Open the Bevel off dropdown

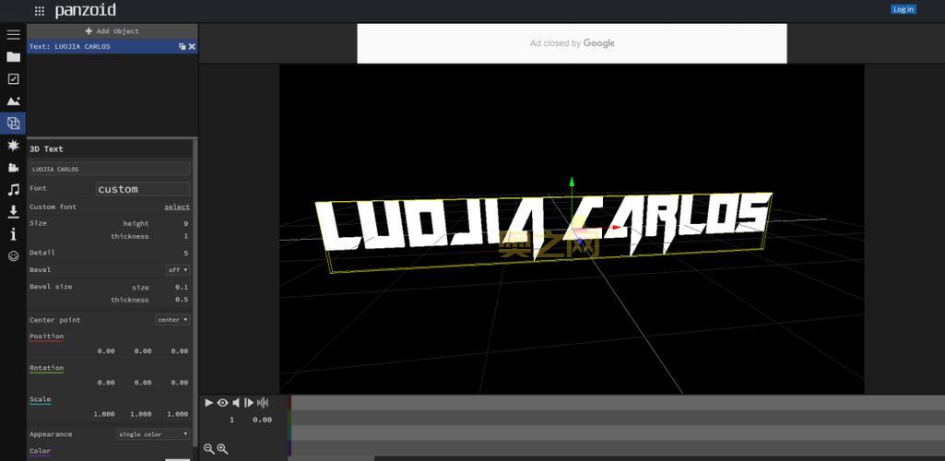(x=178, y=270)
